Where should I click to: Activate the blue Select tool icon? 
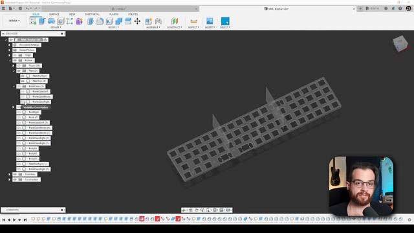point(225,21)
